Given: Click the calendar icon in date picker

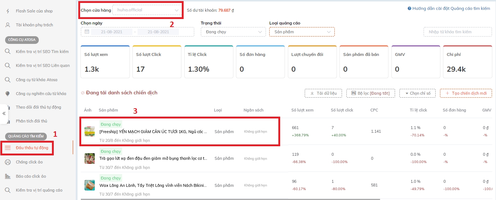Looking at the screenshot, I should point(87,32).
